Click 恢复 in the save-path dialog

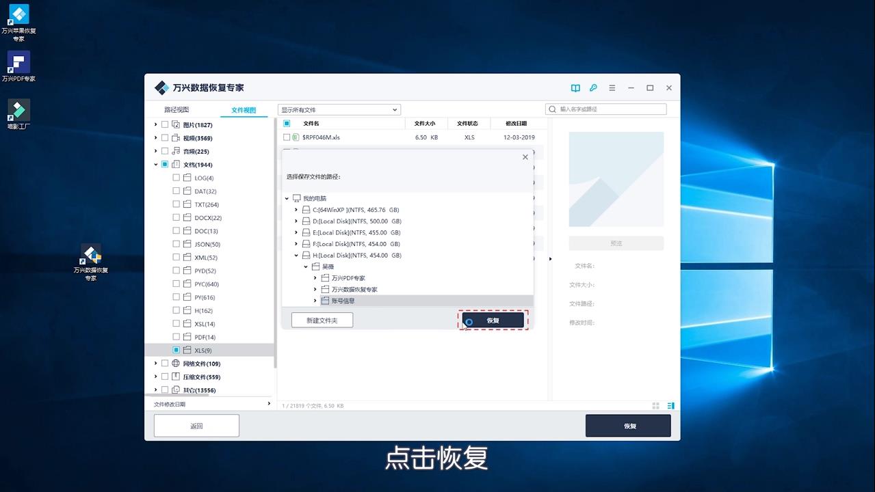tap(493, 320)
